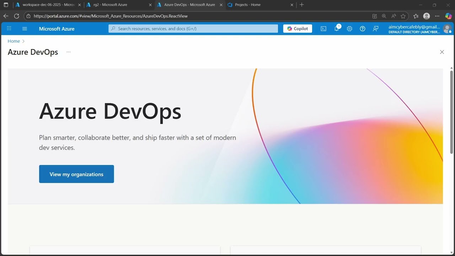Open the ellipsis menu beside Azure DevOps
This screenshot has height=256, width=455.
[69, 52]
